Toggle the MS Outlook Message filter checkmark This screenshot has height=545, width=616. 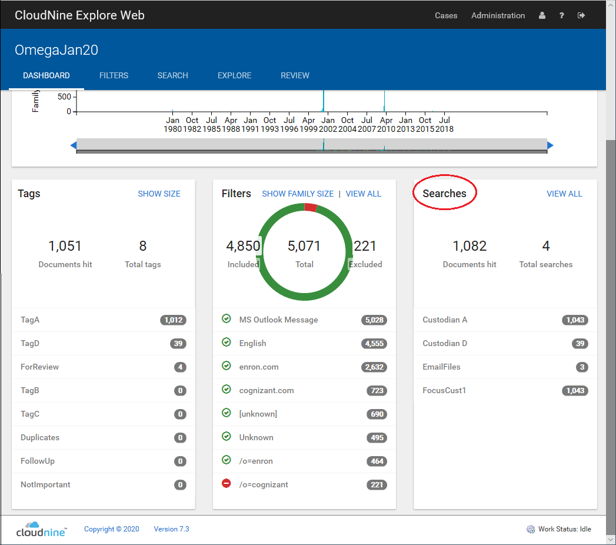pos(227,318)
